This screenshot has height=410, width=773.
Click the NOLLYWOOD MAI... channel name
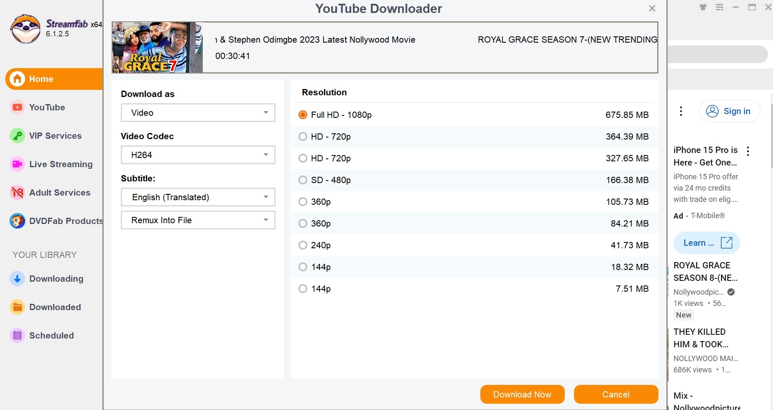tap(706, 359)
